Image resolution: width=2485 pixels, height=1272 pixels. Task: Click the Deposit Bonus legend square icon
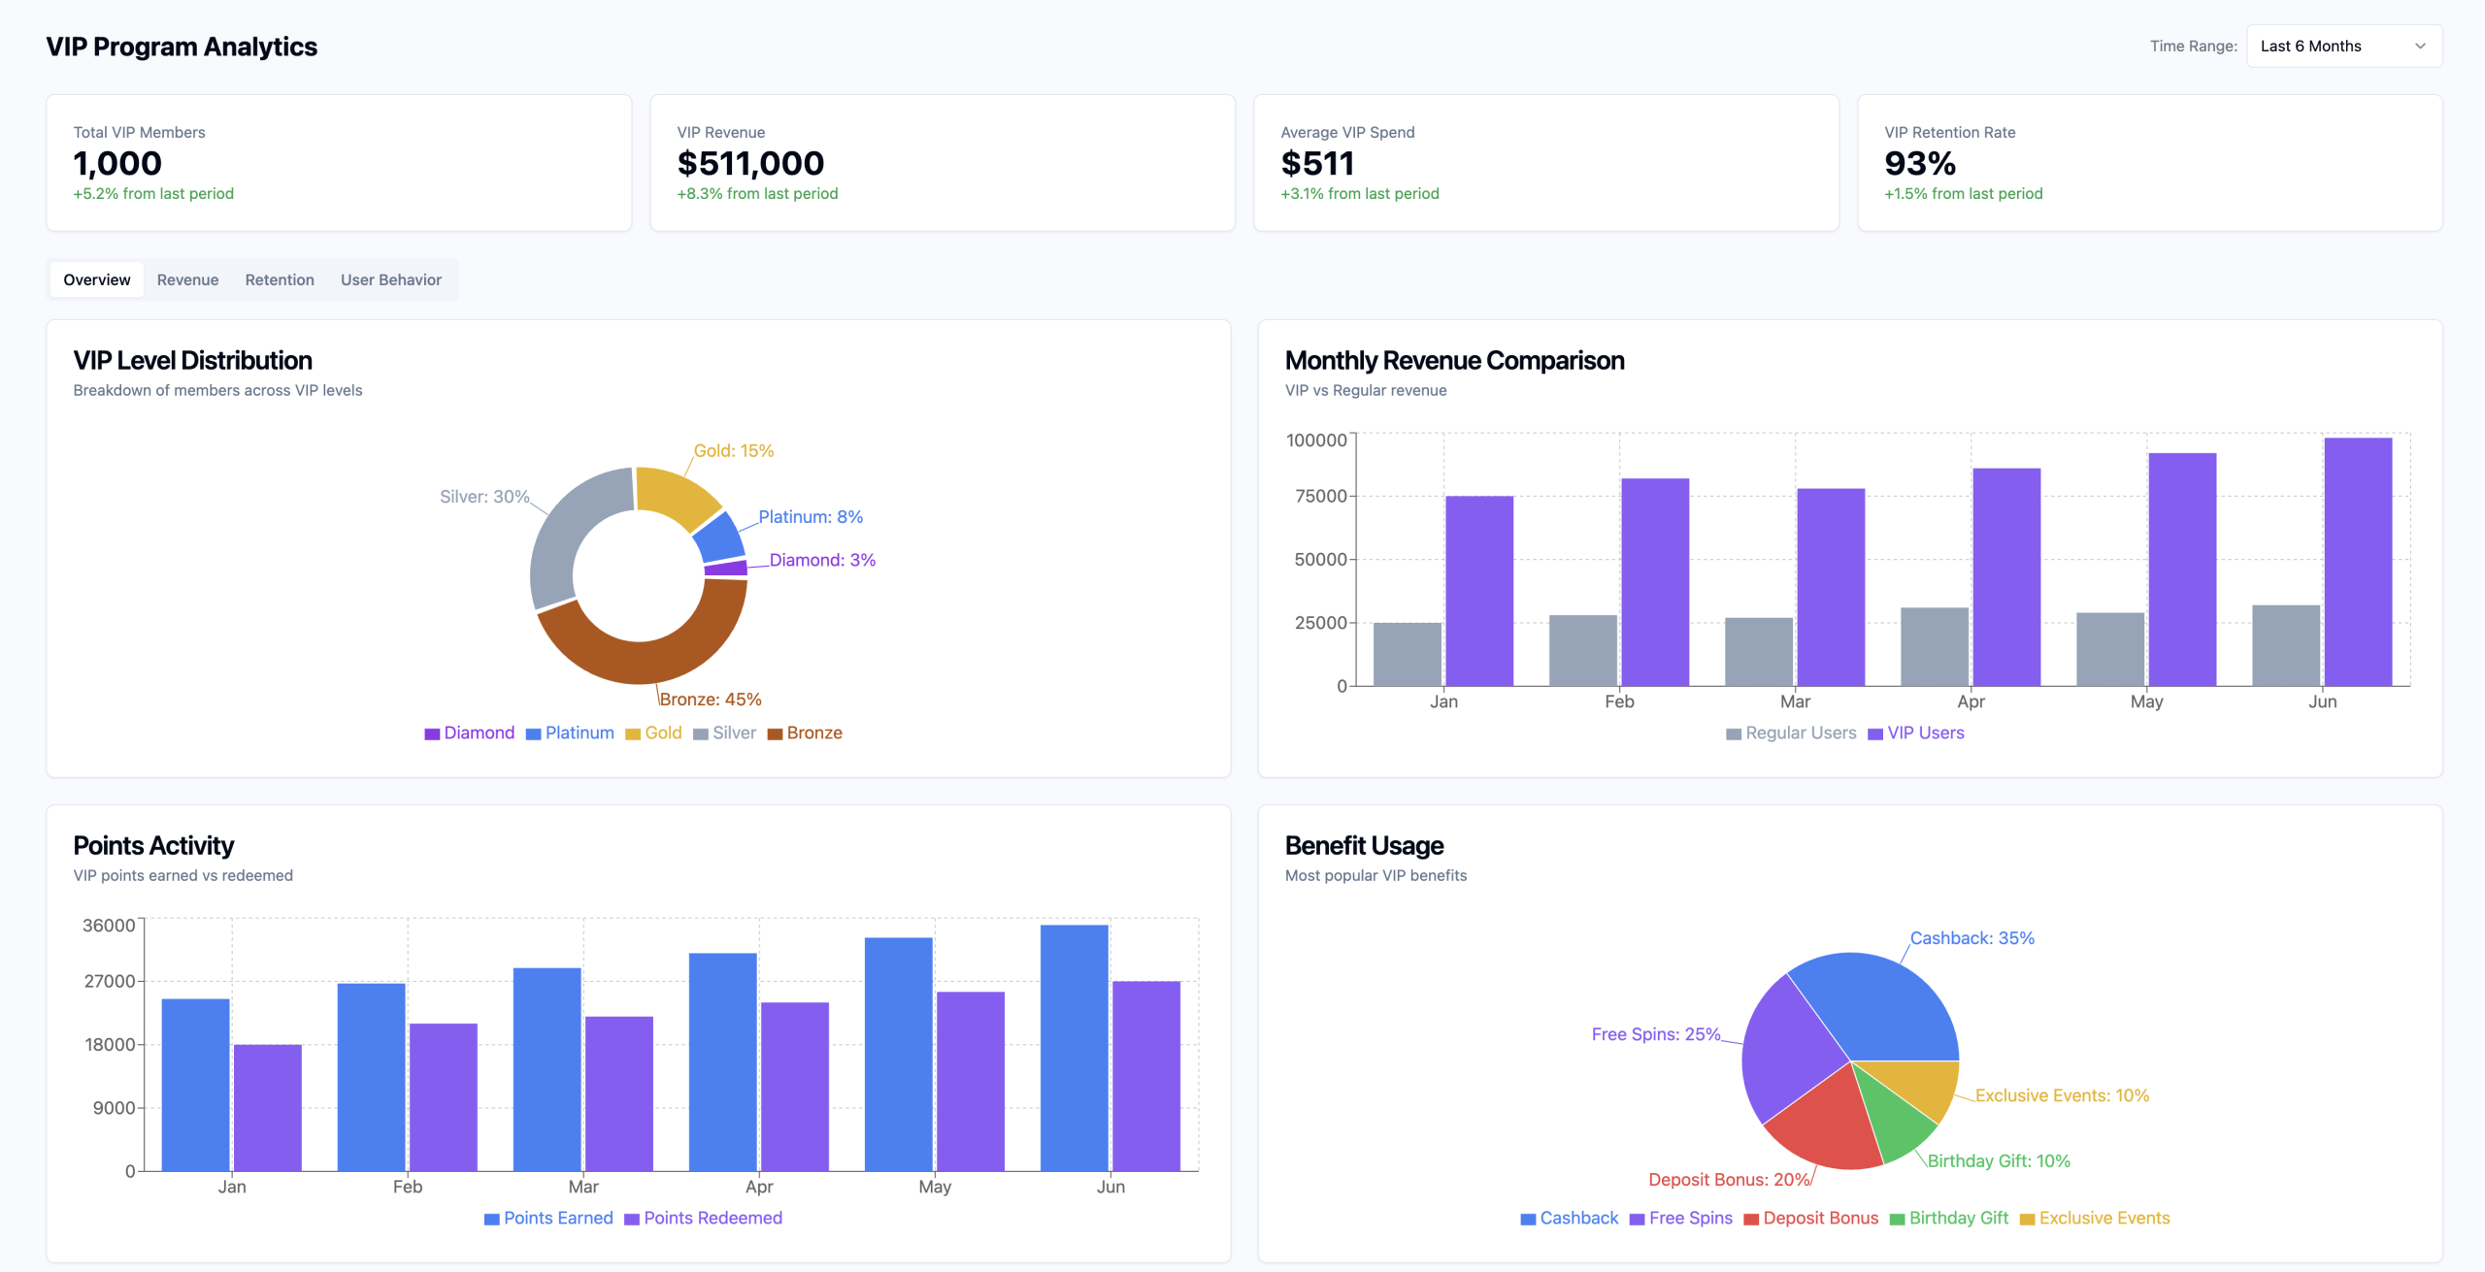(1751, 1219)
